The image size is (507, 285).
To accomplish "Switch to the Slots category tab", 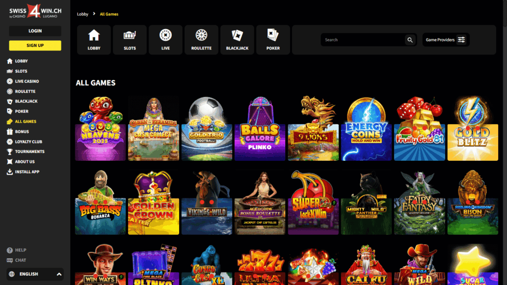I will [130, 40].
